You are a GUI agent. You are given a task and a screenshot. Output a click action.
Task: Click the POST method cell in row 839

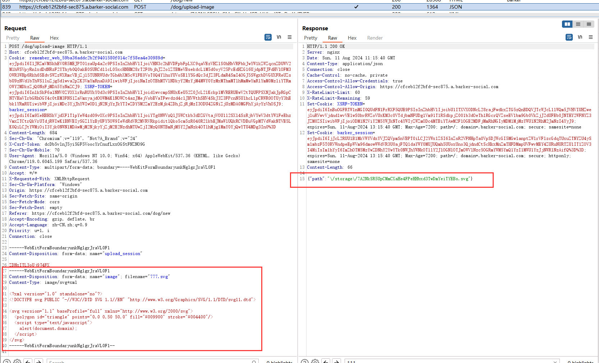pyautogui.click(x=140, y=7)
